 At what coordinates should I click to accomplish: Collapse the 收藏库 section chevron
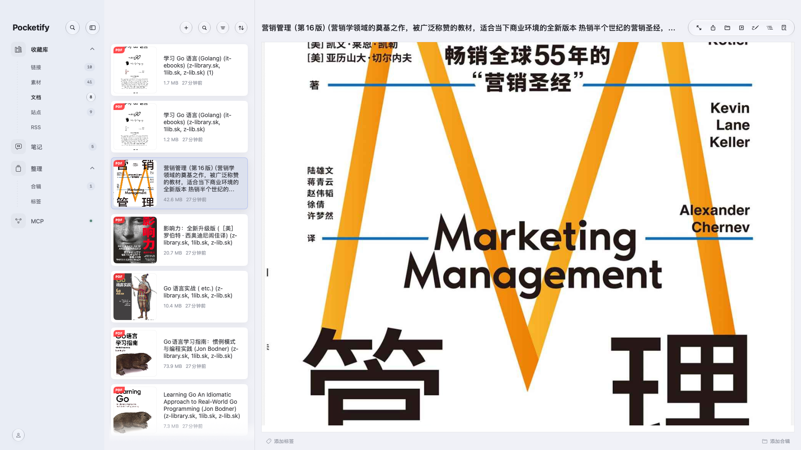point(92,49)
